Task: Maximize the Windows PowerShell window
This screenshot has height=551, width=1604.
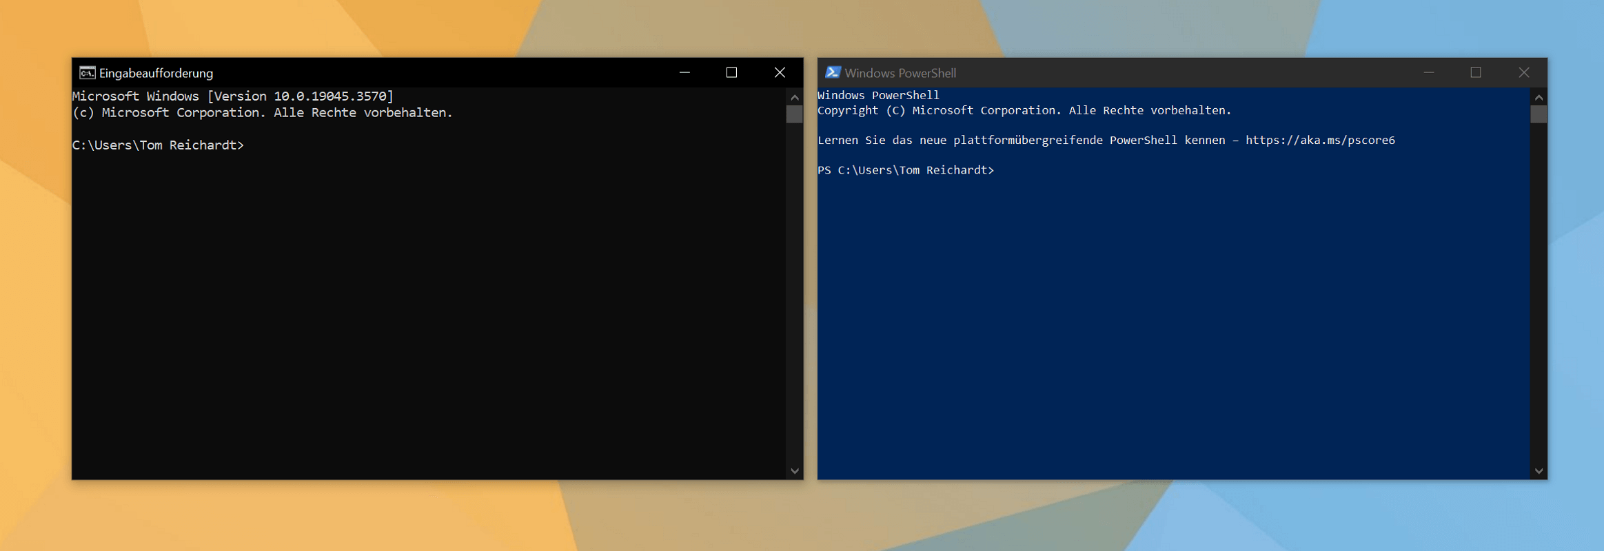Action: [x=1476, y=72]
